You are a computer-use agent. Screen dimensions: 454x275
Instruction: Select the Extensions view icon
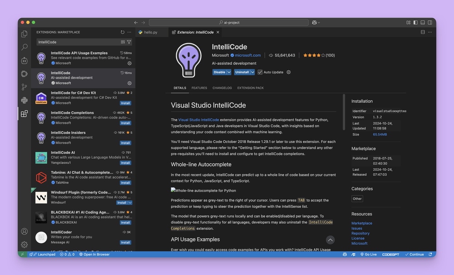coord(25,113)
